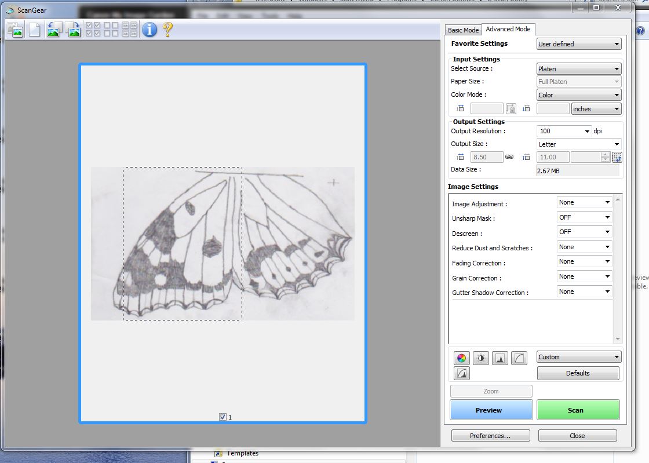Click the Image Settings list scrollbar
This screenshot has height=463, width=649.
[x=618, y=269]
